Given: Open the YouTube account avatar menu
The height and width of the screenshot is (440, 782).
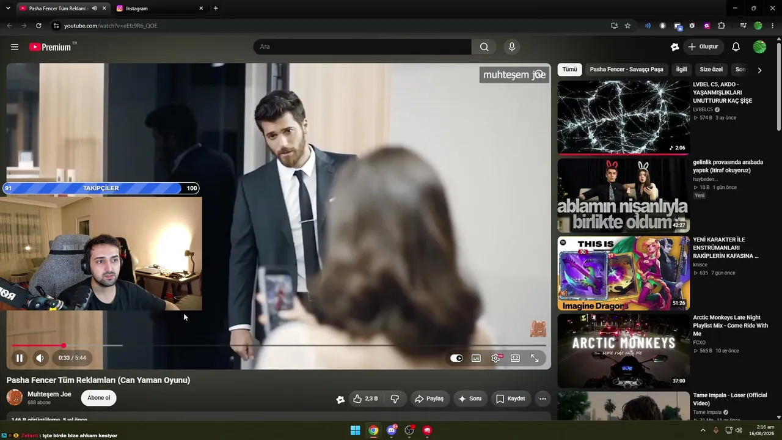Looking at the screenshot, I should pyautogui.click(x=759, y=47).
